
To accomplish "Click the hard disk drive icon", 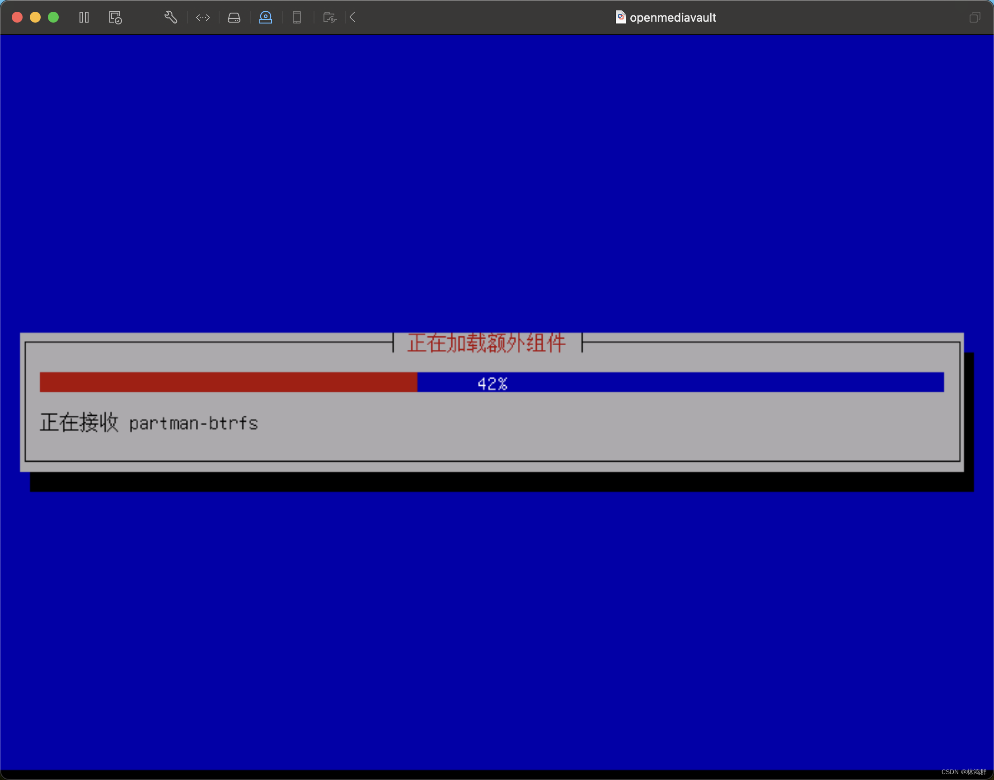I will 234,17.
